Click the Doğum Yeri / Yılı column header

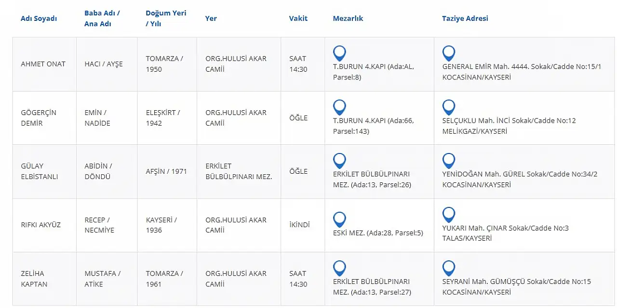(166, 18)
